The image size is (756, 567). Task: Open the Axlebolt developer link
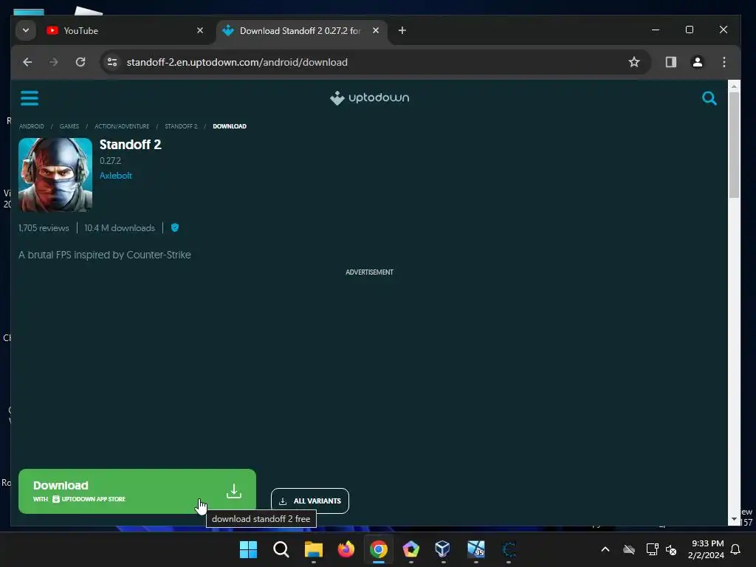(x=116, y=176)
